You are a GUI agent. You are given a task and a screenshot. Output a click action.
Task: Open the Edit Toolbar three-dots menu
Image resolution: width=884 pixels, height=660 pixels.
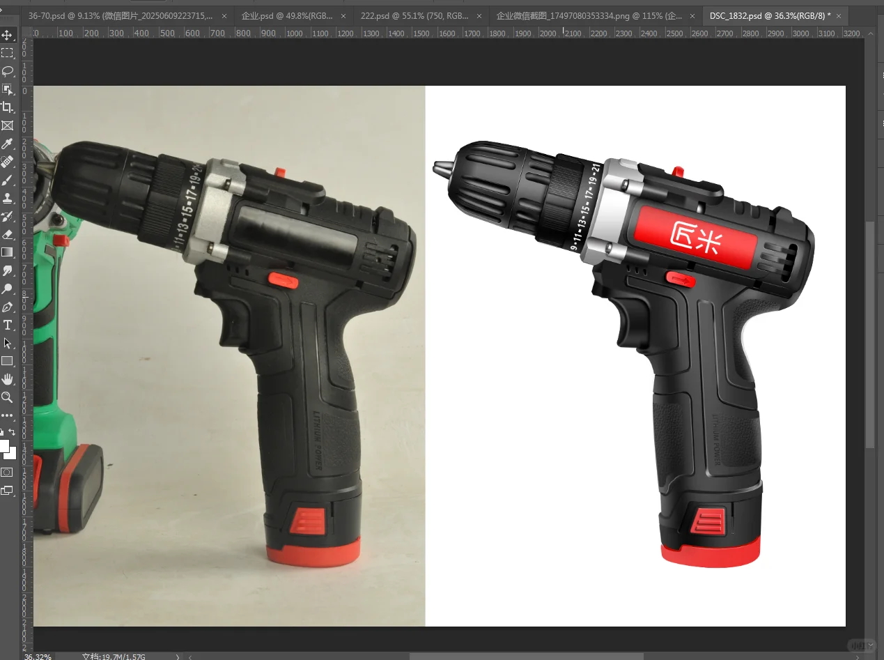(7, 415)
